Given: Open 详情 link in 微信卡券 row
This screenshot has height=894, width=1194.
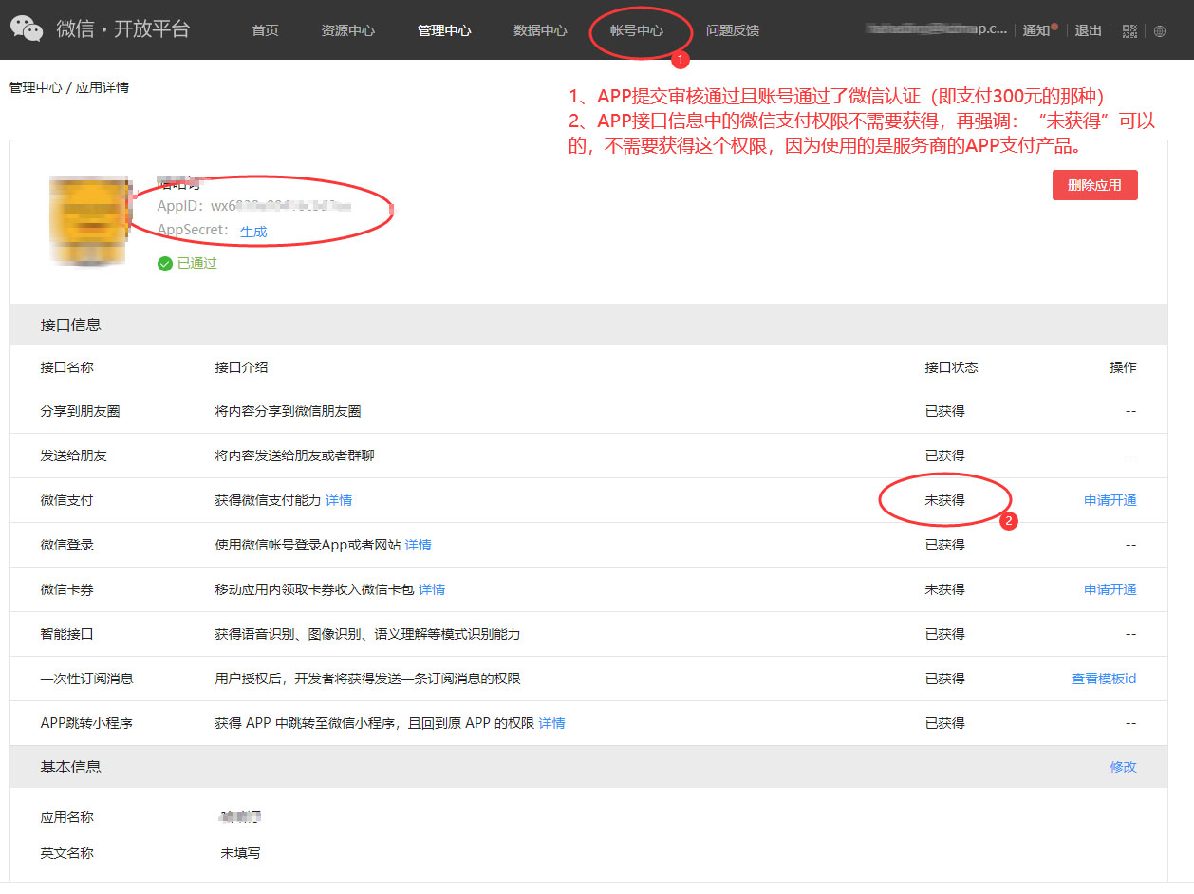Looking at the screenshot, I should point(432,589).
